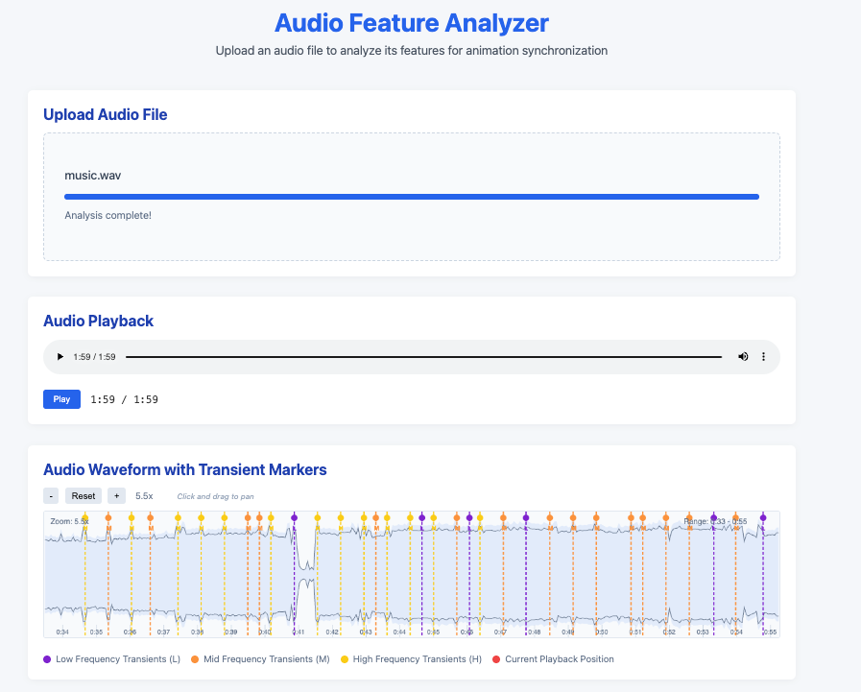Select the purple marker just before 0:48

pyautogui.click(x=526, y=518)
